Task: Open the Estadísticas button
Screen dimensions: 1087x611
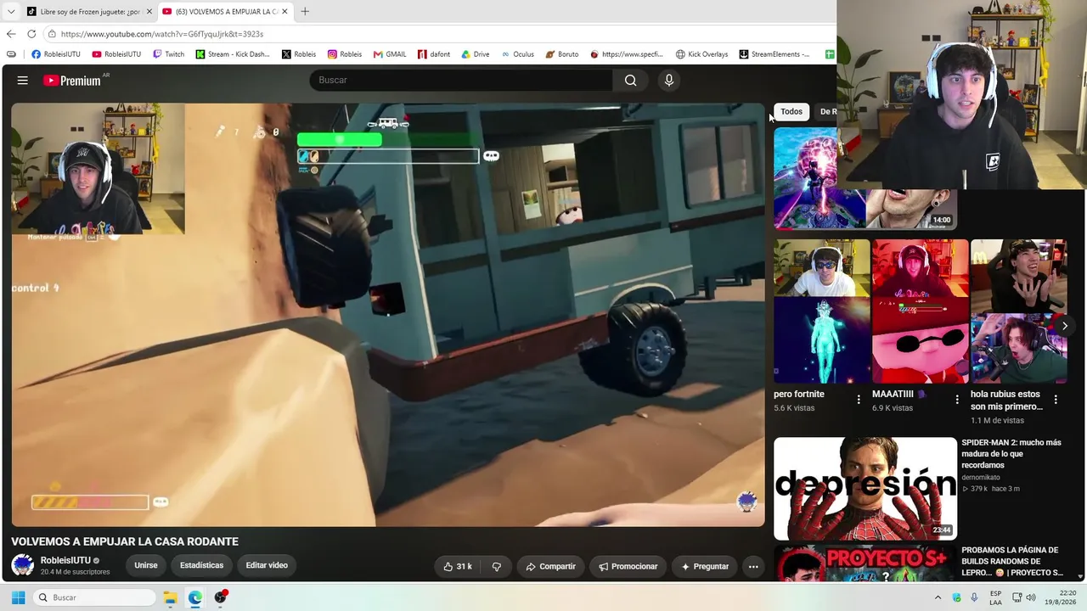Action: (x=201, y=565)
